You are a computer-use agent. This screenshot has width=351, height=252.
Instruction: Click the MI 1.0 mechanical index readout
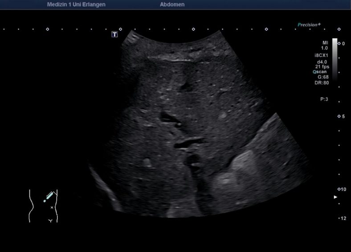[x=324, y=45]
